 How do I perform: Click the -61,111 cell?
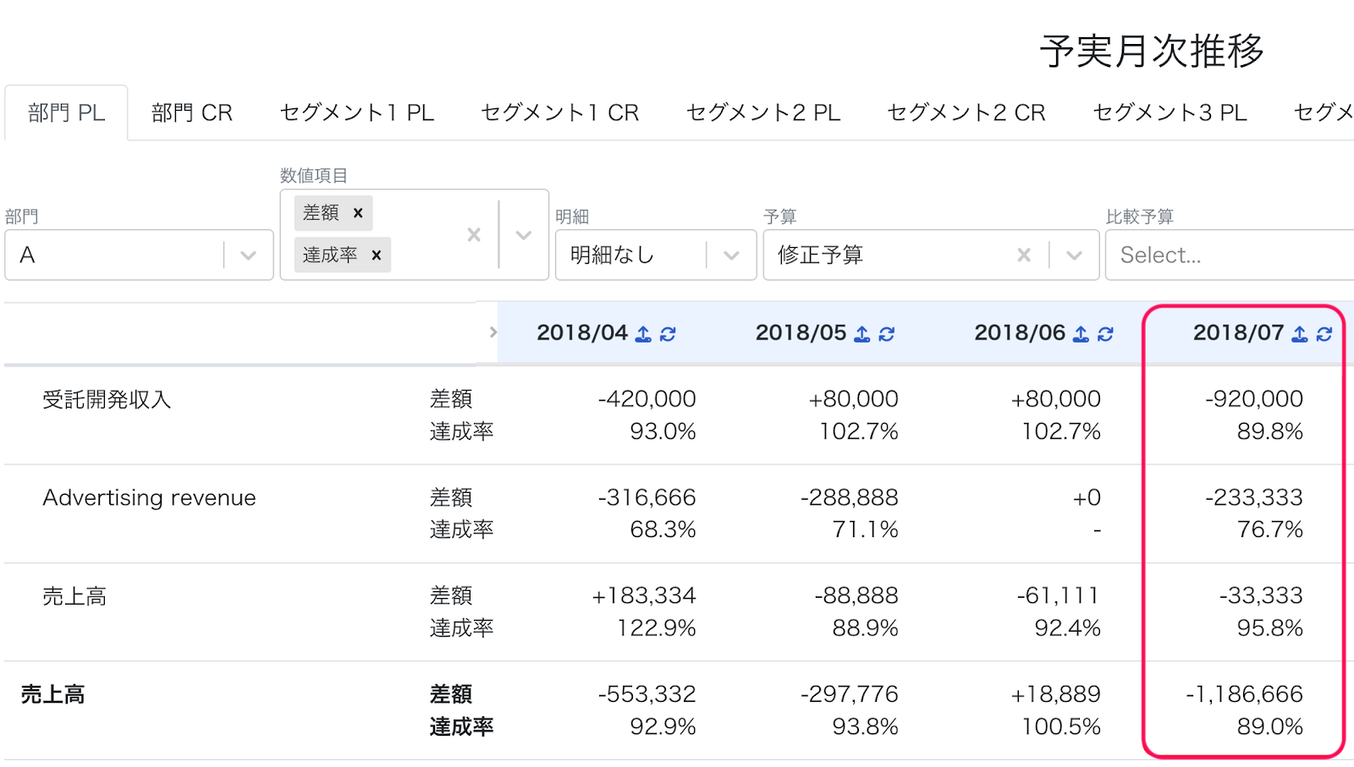pos(1059,595)
